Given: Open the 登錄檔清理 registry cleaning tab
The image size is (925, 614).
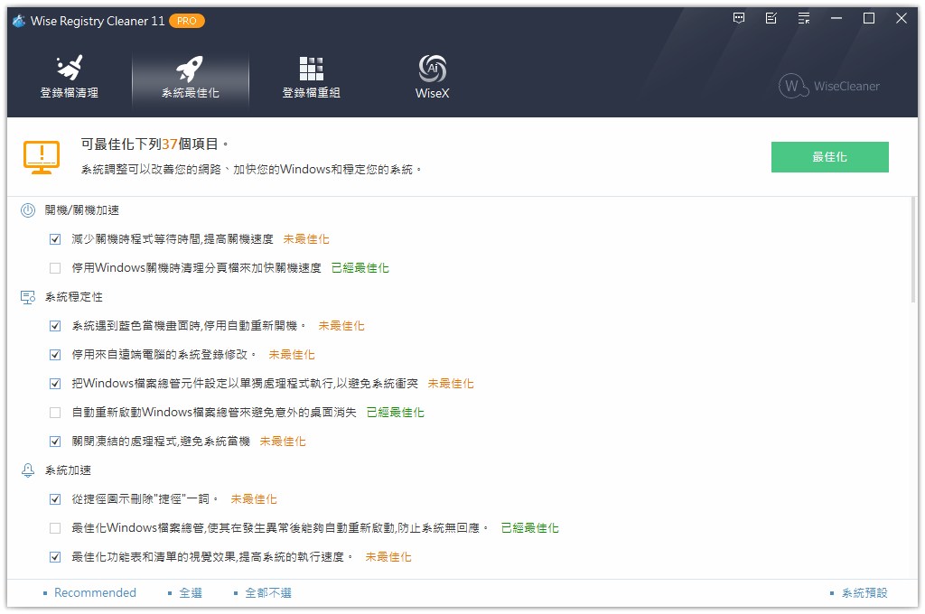Looking at the screenshot, I should point(69,78).
